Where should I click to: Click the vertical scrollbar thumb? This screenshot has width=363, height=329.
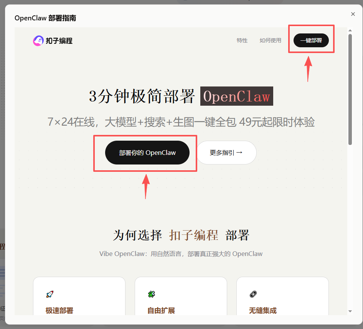(350, 90)
